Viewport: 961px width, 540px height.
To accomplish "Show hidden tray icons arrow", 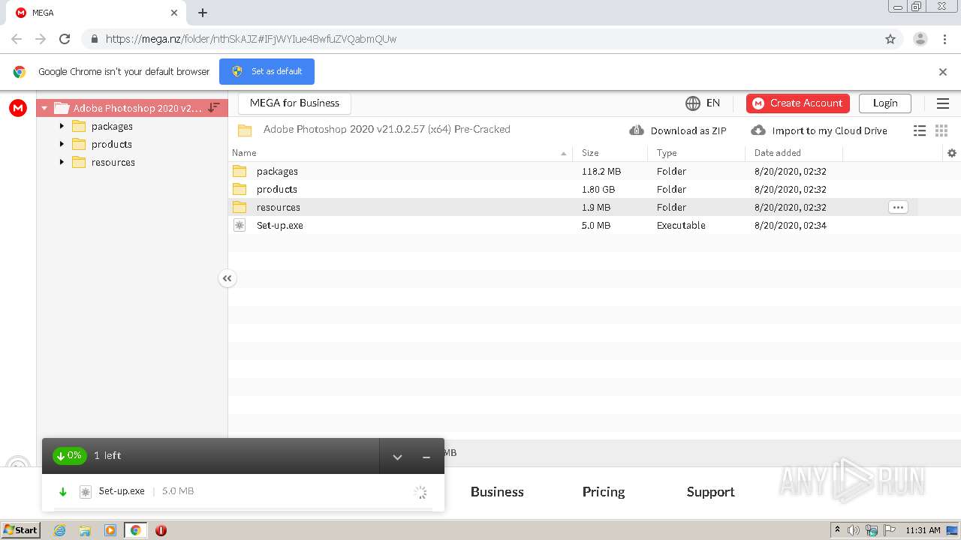I will [x=837, y=530].
